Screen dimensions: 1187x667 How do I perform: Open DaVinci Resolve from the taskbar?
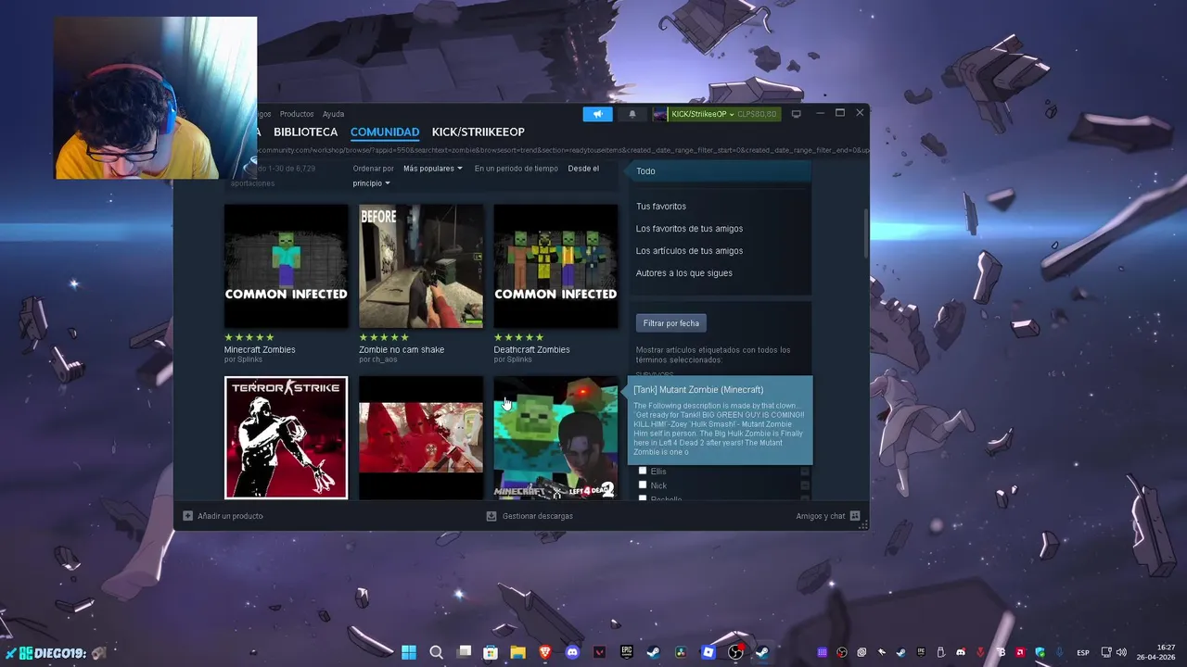(681, 652)
